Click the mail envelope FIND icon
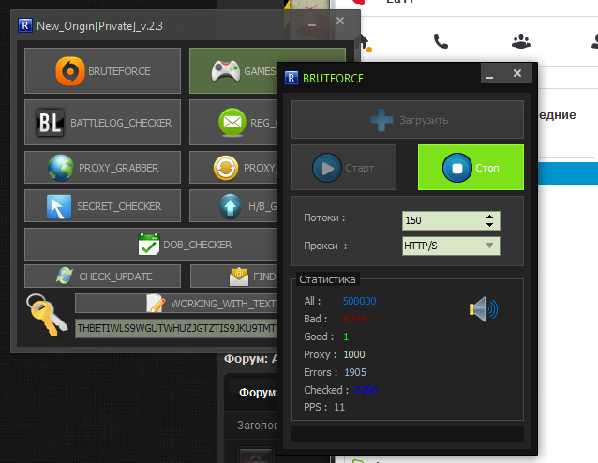 coord(239,276)
